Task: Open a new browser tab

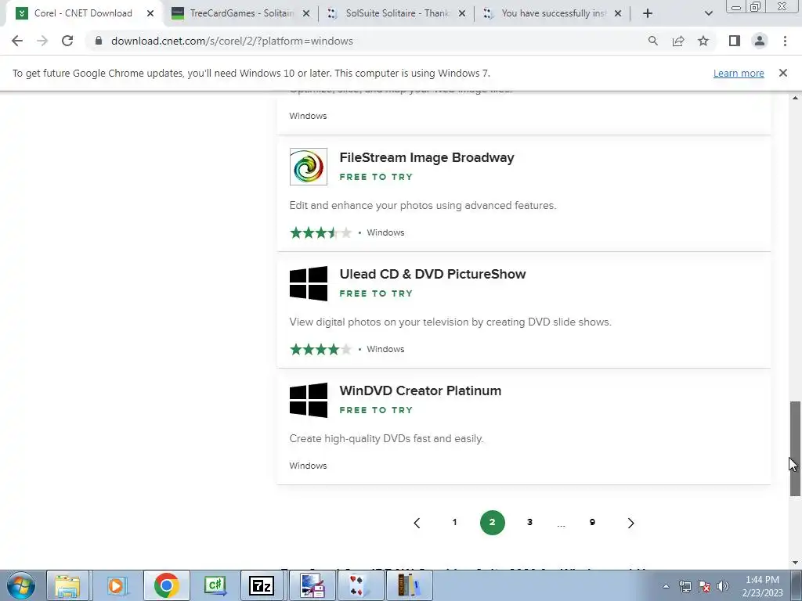Action: [x=648, y=13]
